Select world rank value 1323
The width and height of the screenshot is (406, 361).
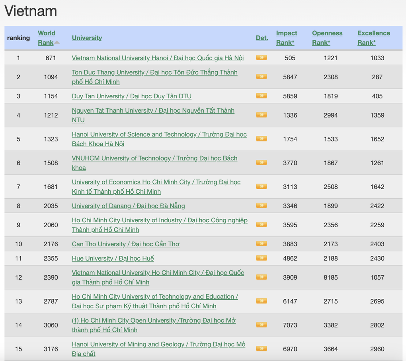(x=51, y=139)
